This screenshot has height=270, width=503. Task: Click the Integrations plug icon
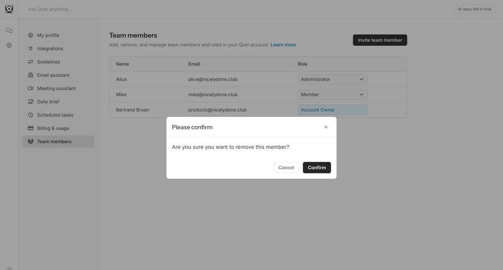31,49
